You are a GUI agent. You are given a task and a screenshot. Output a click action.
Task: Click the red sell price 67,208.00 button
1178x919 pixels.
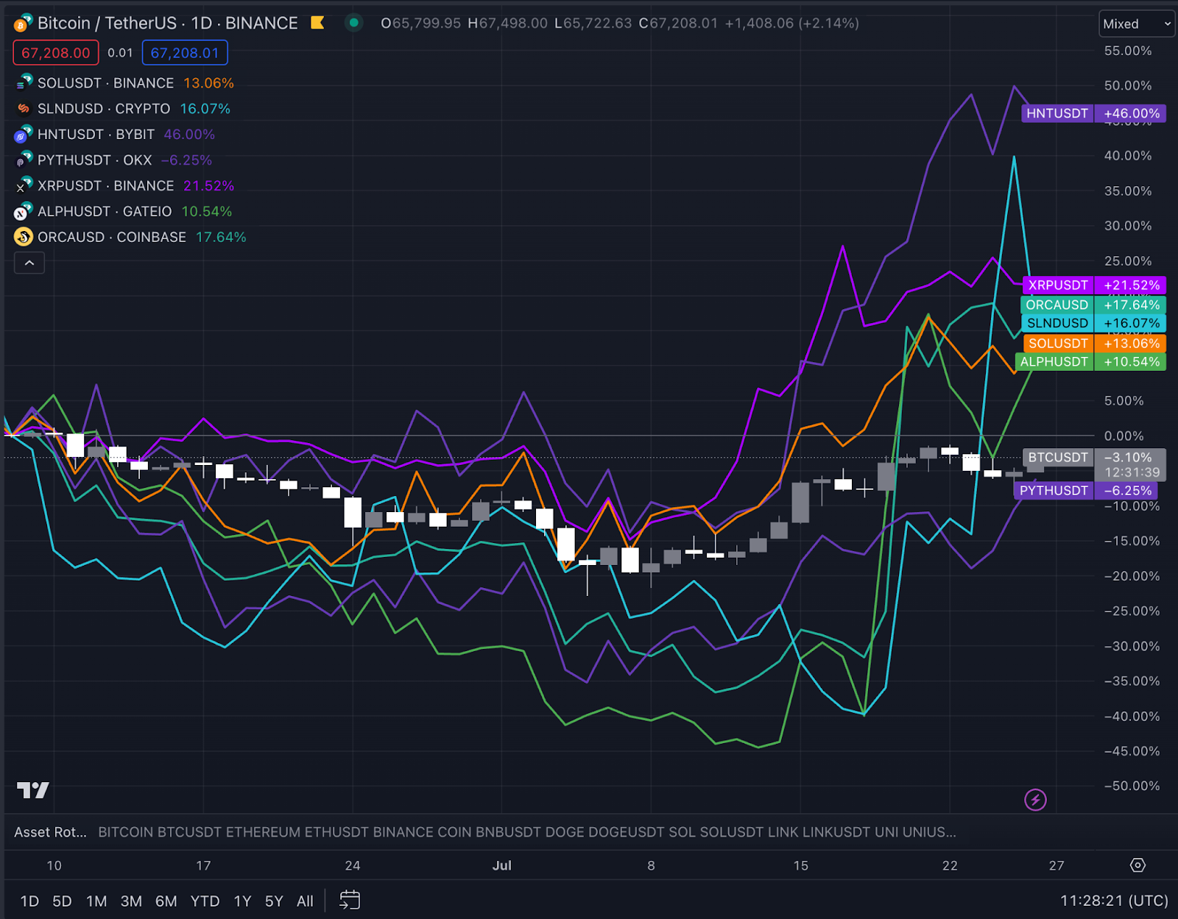click(56, 53)
